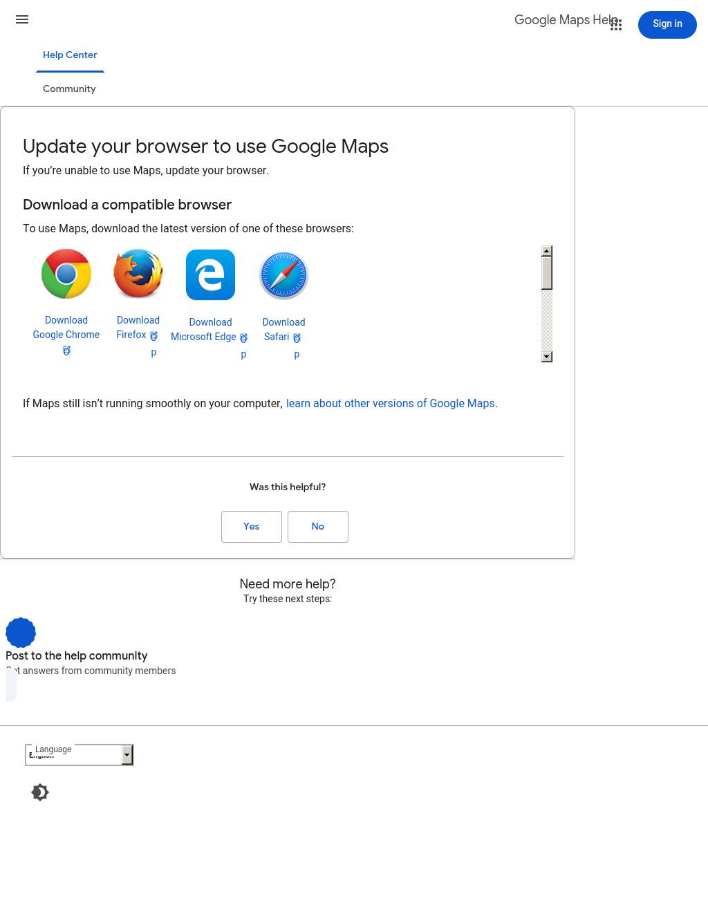Click the Firefox logo icon
Image resolution: width=708 pixels, height=914 pixels.
(138, 274)
